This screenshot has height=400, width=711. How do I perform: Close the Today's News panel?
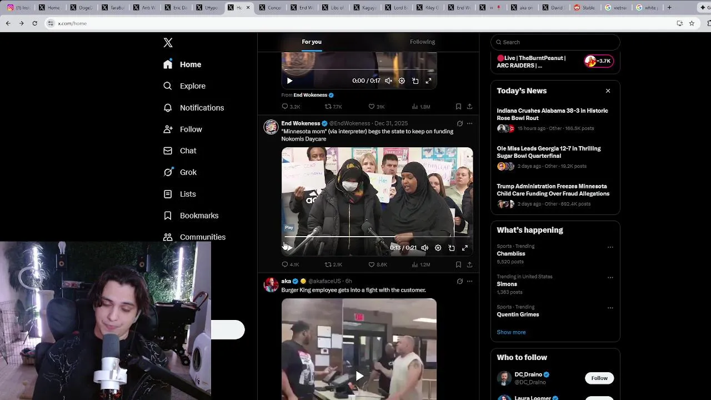608,91
